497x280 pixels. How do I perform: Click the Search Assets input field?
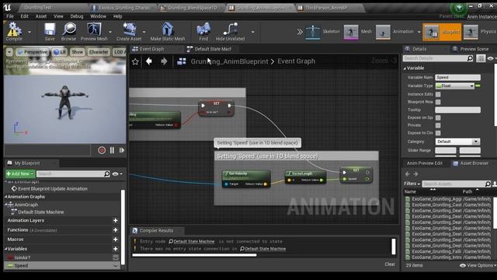454,184
